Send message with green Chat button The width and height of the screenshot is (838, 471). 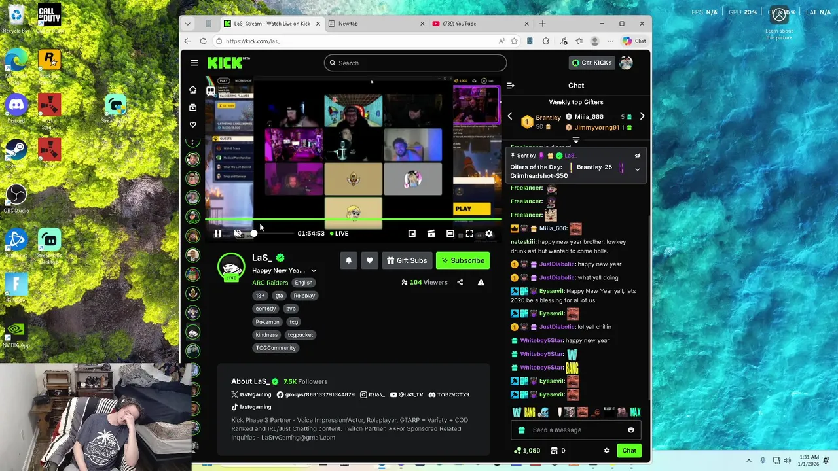click(629, 451)
